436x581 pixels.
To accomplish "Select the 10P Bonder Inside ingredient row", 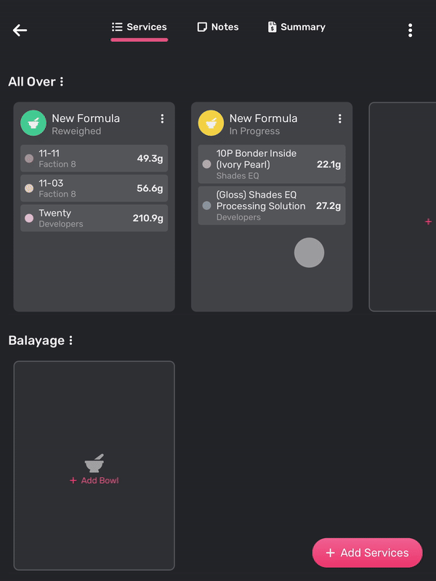I will click(271, 164).
